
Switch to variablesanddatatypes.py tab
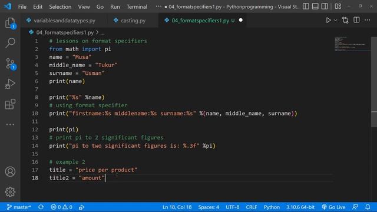[64, 21]
